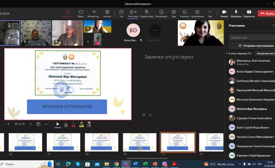Open the Chat panel
275x168 pixels.
point(121,13)
